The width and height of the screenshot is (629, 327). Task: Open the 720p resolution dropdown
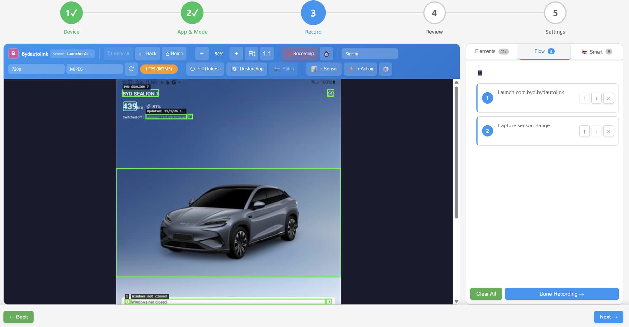point(36,69)
